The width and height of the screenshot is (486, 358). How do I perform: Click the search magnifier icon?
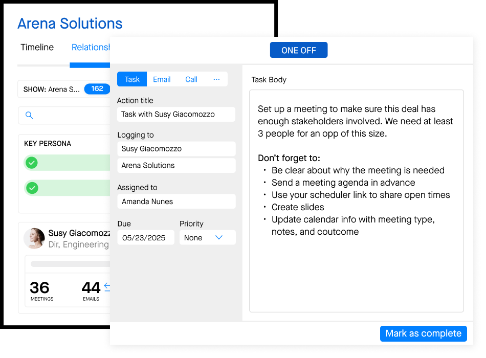29,115
